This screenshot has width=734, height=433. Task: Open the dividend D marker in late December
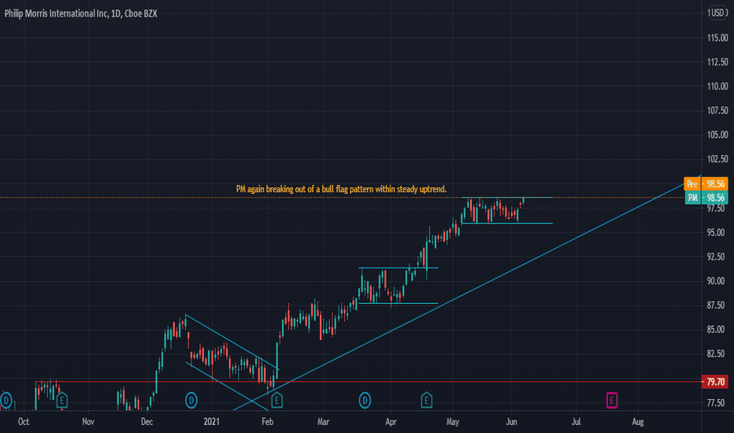coord(191,400)
